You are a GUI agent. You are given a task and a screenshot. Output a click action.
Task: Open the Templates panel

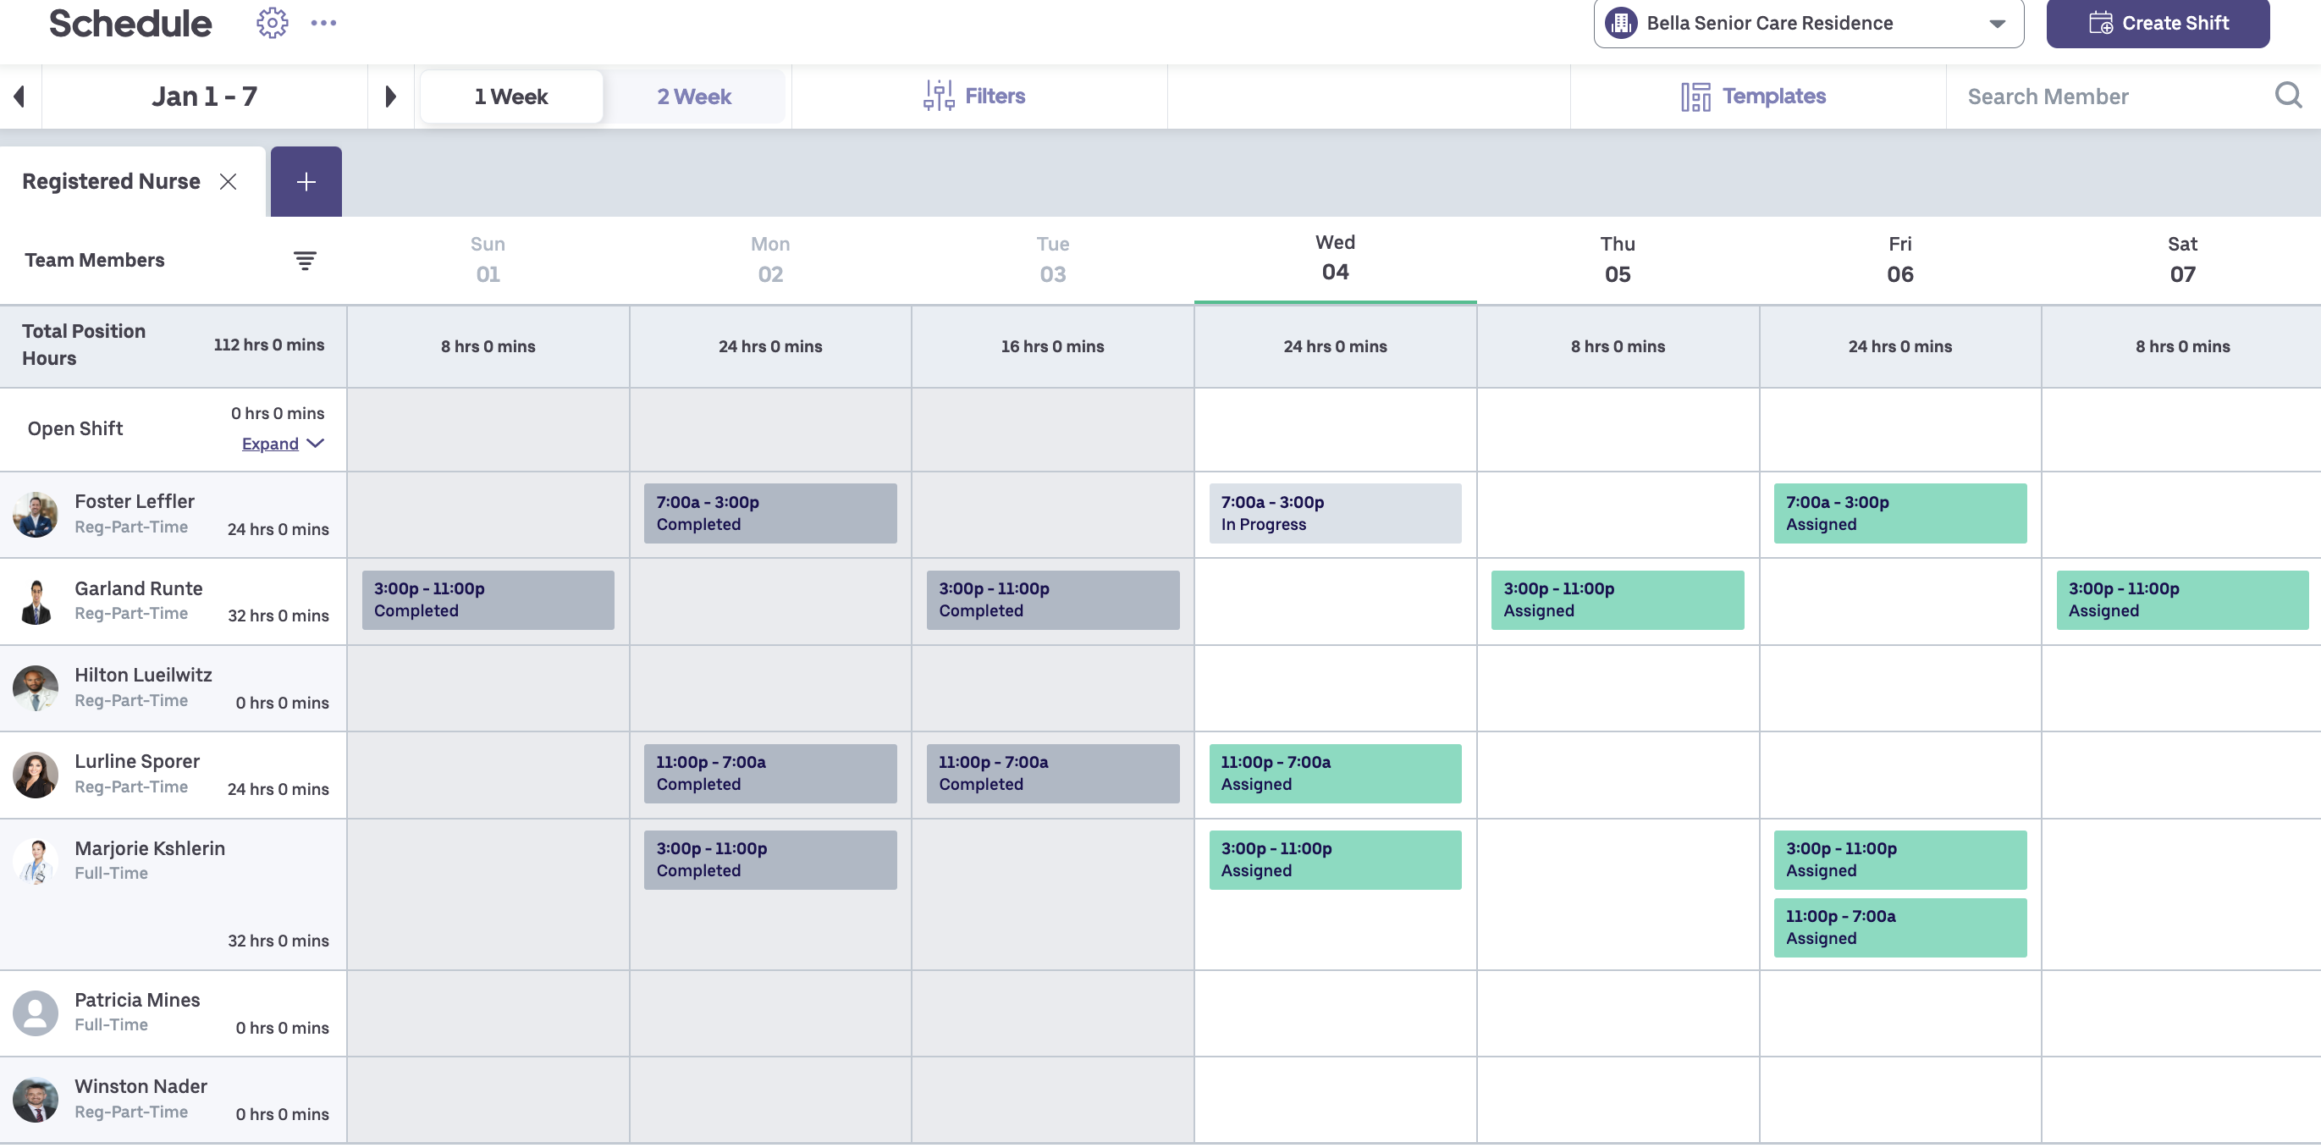[1753, 96]
